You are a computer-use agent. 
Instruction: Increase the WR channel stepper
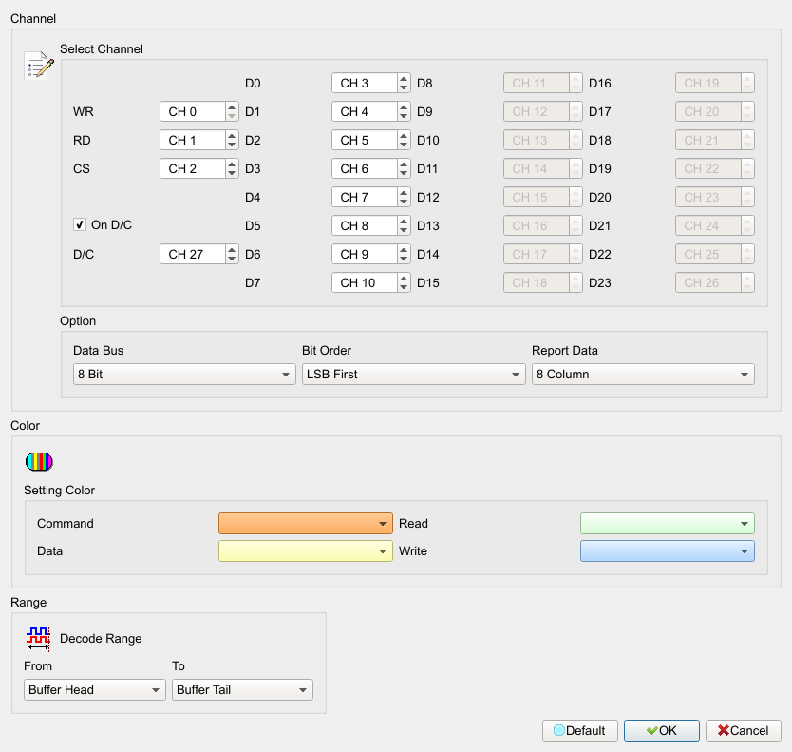point(232,107)
